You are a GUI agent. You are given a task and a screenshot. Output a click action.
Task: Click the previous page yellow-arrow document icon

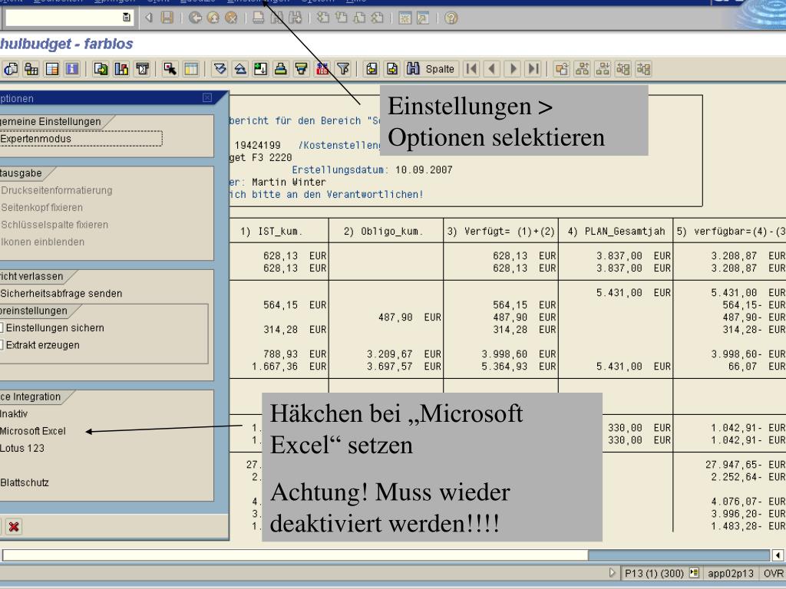pyautogui.click(x=372, y=69)
